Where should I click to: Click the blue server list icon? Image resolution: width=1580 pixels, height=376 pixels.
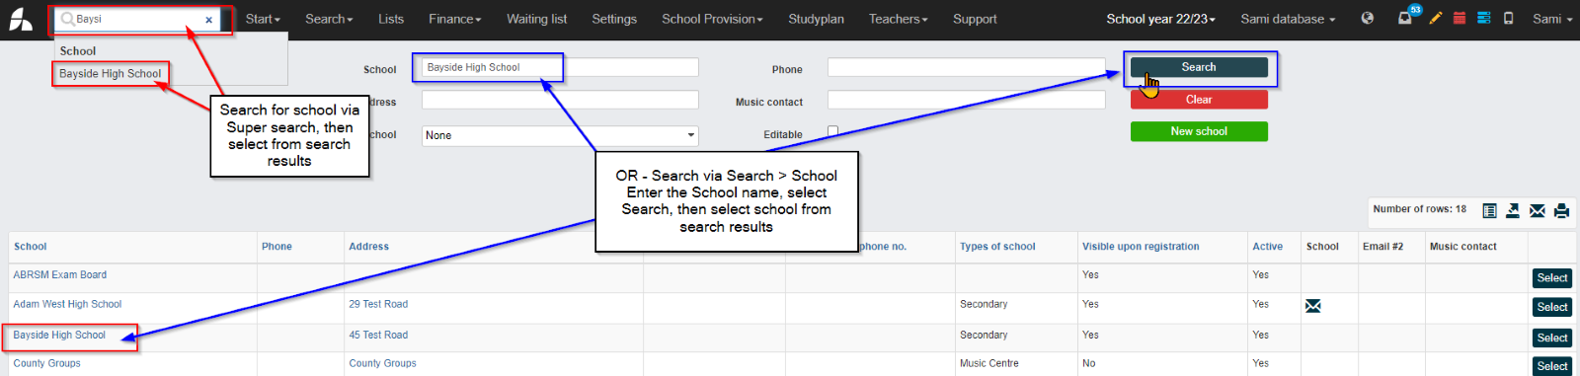(1483, 18)
